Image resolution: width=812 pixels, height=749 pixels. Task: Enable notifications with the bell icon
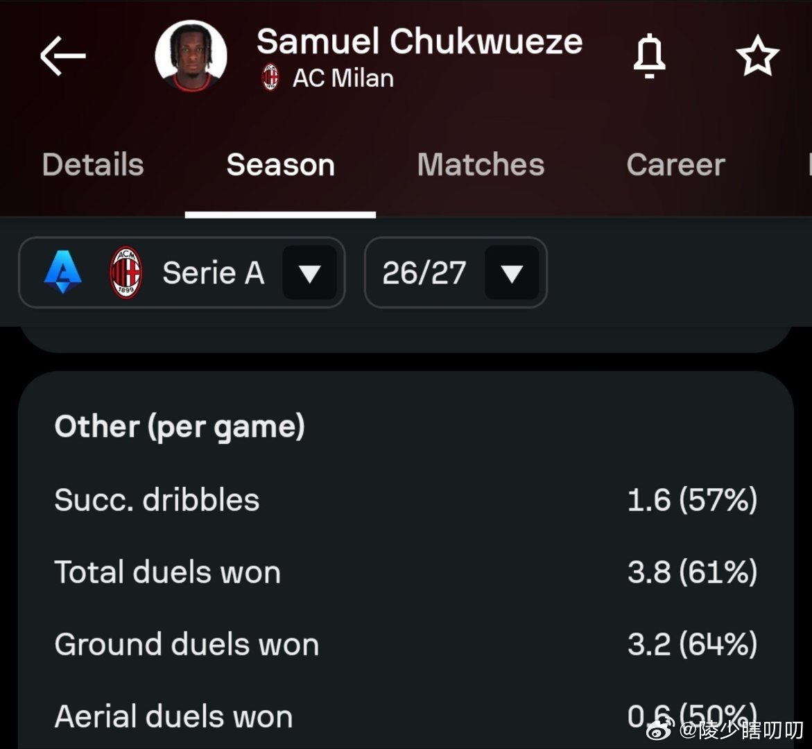tap(649, 56)
